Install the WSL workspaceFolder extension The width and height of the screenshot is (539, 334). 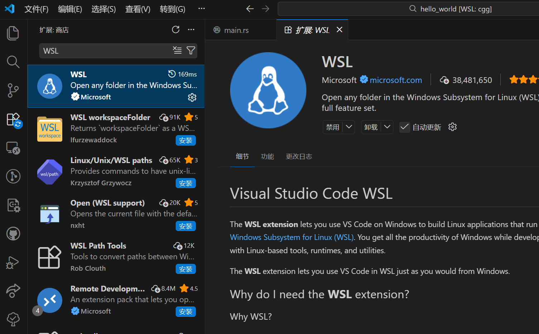[185, 141]
